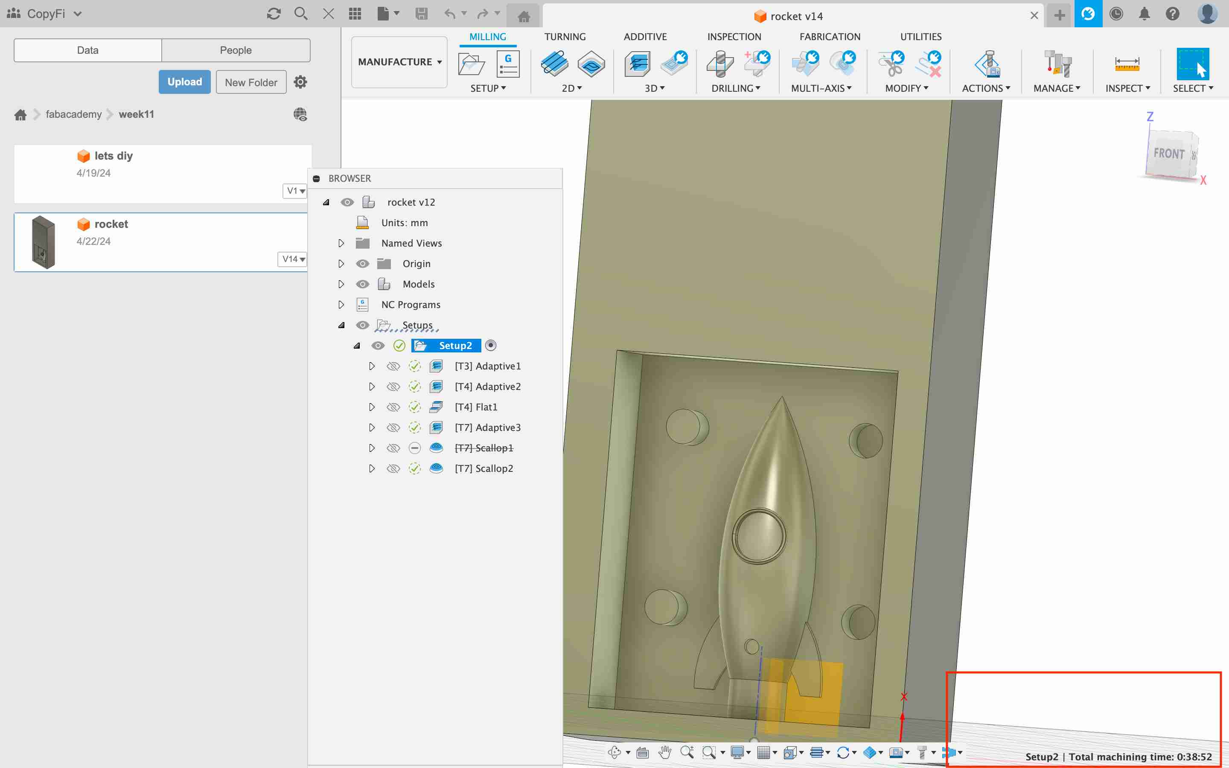Collapse the BROWSER panel
This screenshot has height=768, width=1229.
click(x=316, y=179)
